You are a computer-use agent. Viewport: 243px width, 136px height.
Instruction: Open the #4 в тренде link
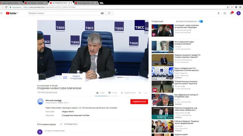coord(47,86)
